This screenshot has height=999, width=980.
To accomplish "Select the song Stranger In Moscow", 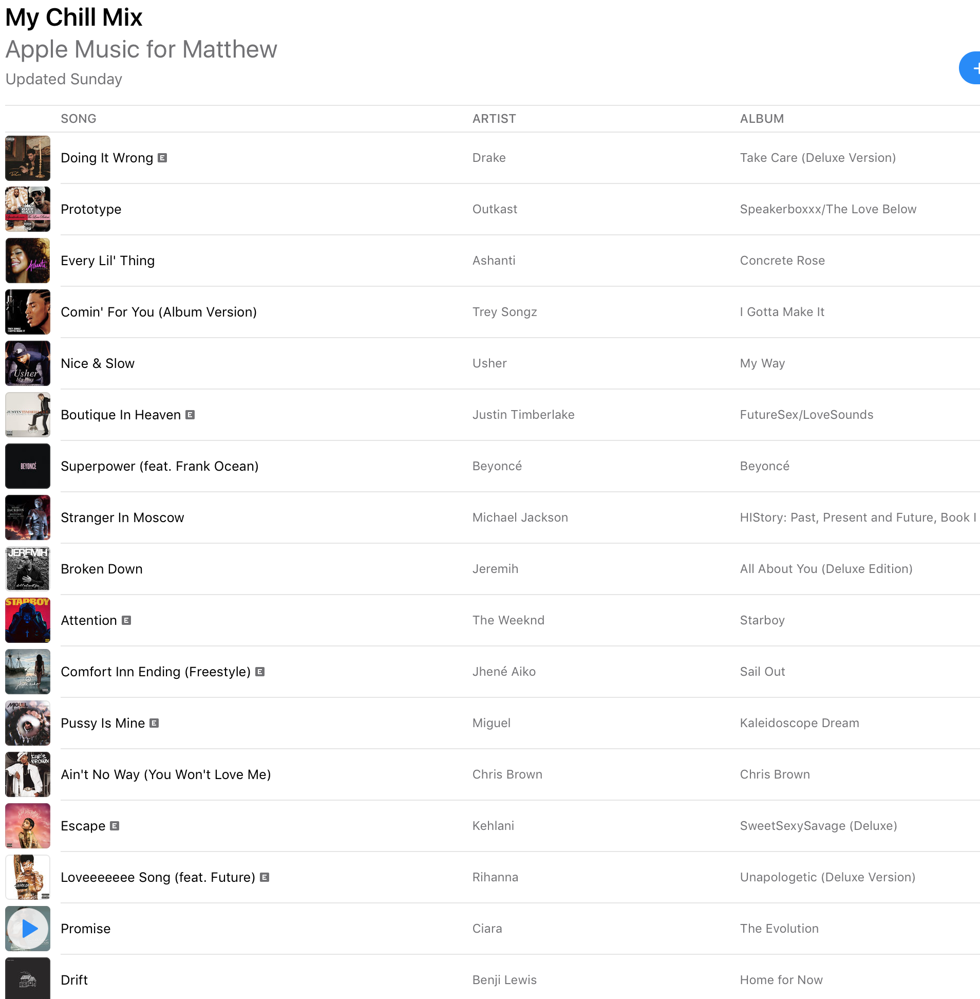I will (x=122, y=517).
